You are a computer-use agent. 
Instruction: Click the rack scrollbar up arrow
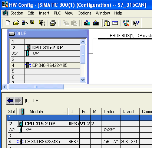click(x=83, y=42)
